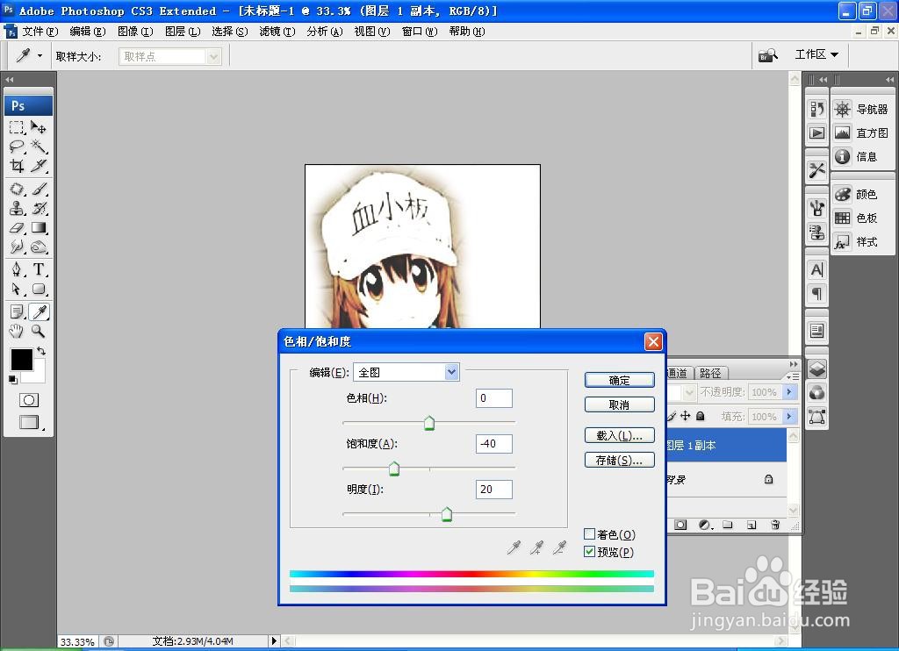
Task: Open status bar info arrow menu
Action: pos(274,640)
